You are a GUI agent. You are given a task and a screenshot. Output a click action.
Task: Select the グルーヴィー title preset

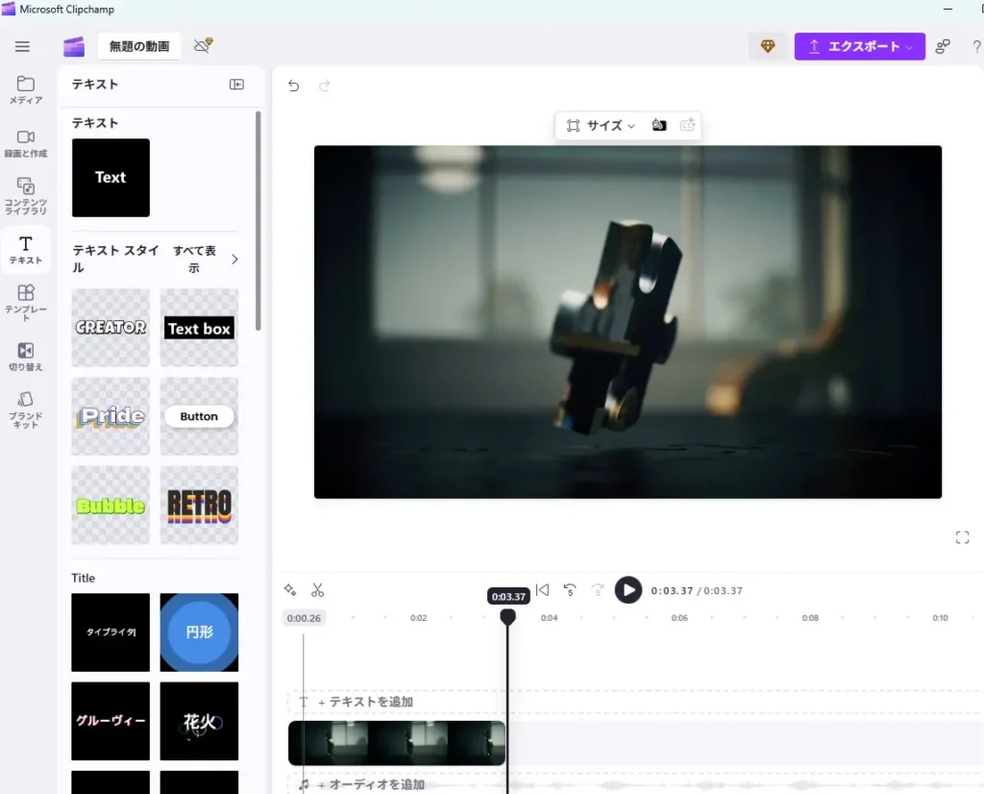pos(111,721)
